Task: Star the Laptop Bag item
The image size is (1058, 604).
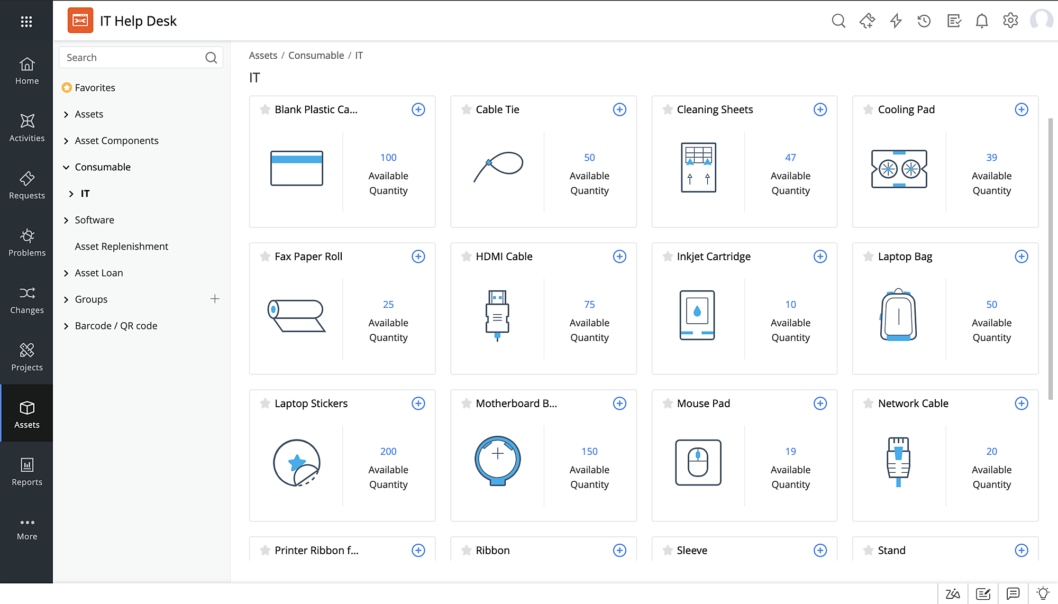Action: click(x=868, y=257)
